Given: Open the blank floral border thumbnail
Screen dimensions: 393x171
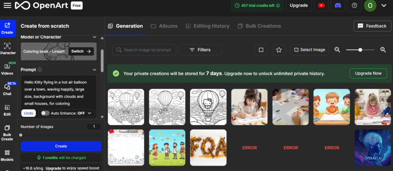Looking at the screenshot, I should pos(126,148).
